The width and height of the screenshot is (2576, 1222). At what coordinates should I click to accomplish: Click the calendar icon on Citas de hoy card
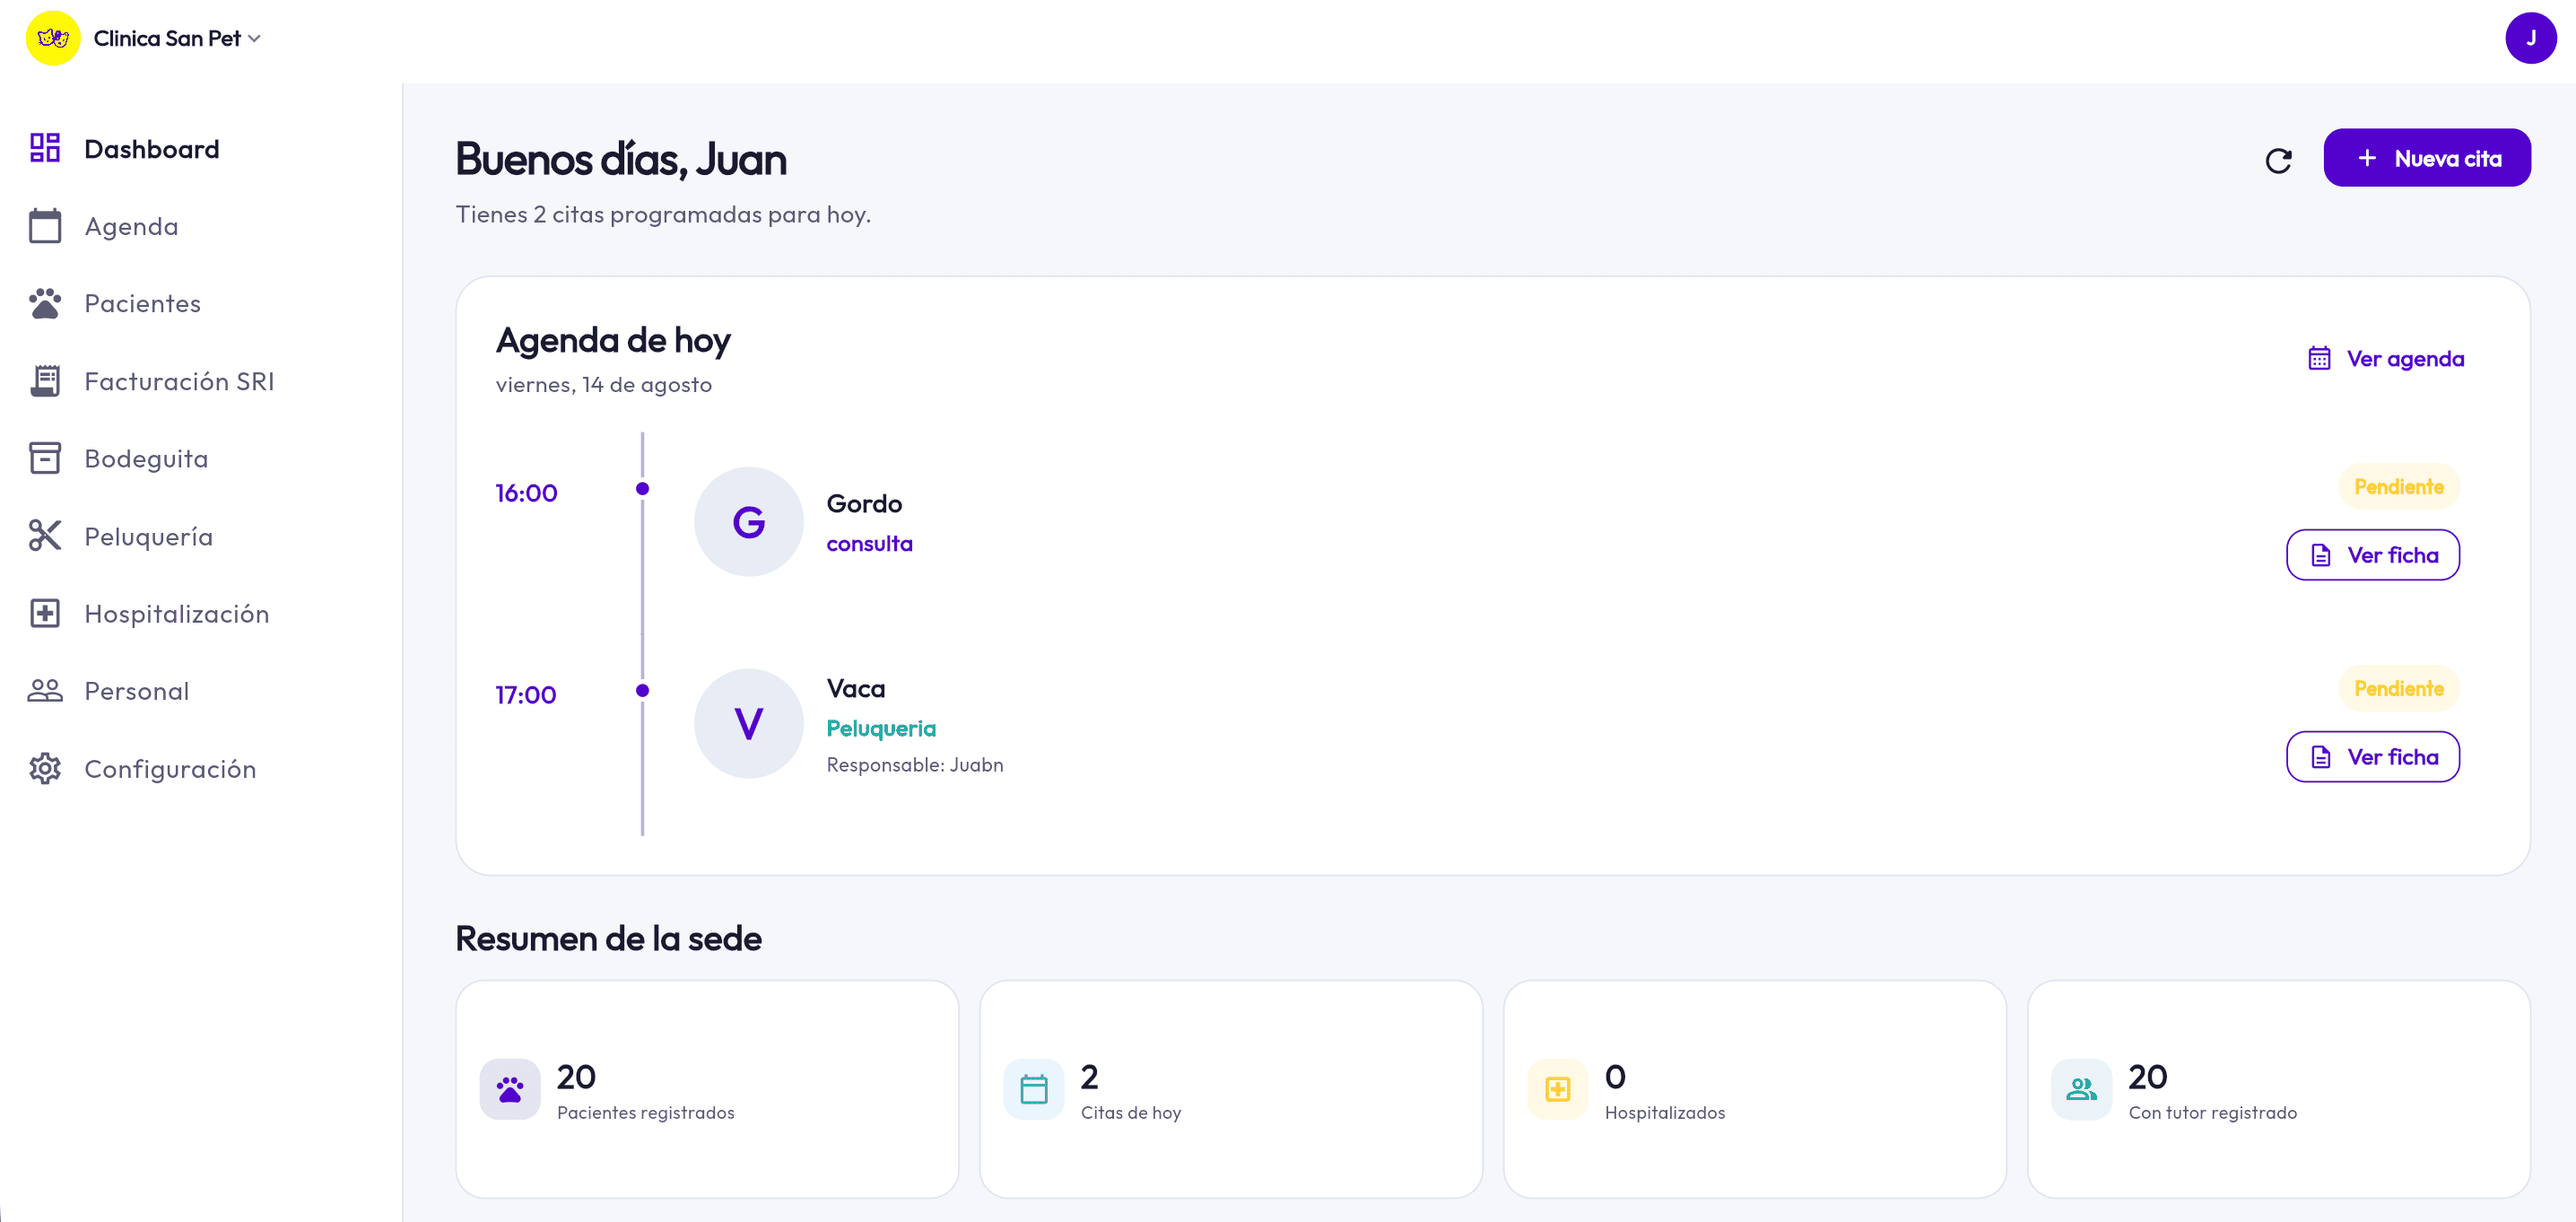pyautogui.click(x=1034, y=1089)
